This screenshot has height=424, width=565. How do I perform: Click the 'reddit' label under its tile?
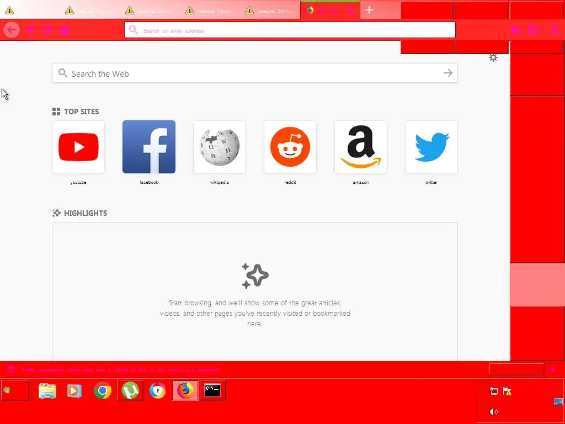pos(290,182)
